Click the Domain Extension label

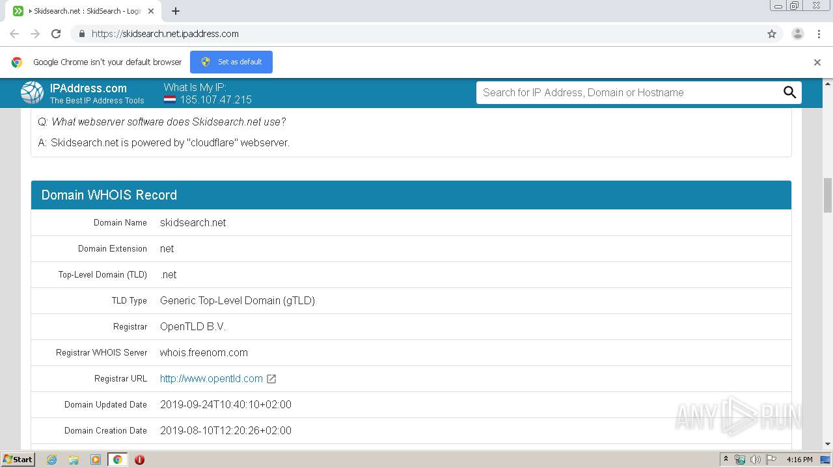(113, 248)
